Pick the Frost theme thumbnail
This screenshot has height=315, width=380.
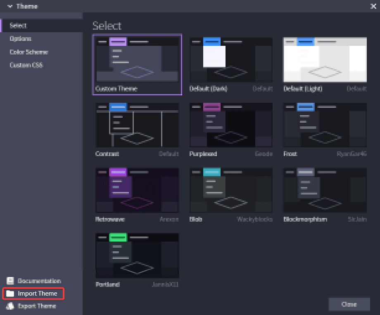(x=325, y=125)
